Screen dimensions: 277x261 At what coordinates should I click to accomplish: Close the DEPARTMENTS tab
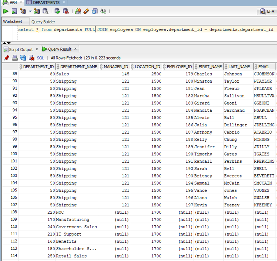coord(64,2)
